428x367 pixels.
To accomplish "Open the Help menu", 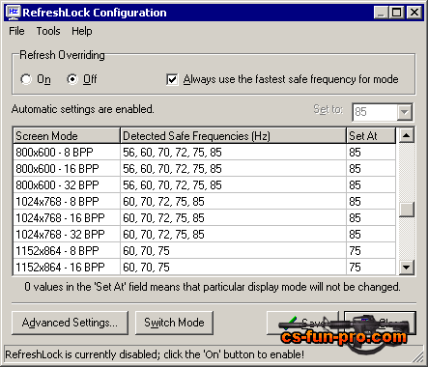I will coord(82,31).
